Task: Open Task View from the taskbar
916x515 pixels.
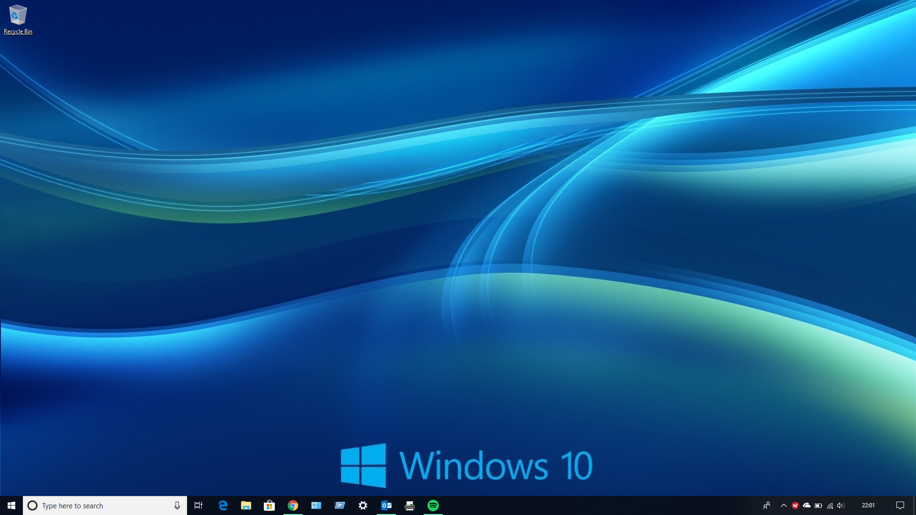Action: coord(198,505)
